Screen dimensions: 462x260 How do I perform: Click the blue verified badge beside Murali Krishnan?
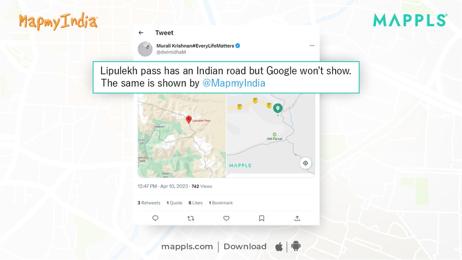(x=237, y=45)
